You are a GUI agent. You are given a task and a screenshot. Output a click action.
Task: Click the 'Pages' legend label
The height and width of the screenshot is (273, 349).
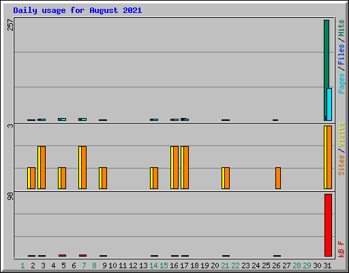(342, 83)
